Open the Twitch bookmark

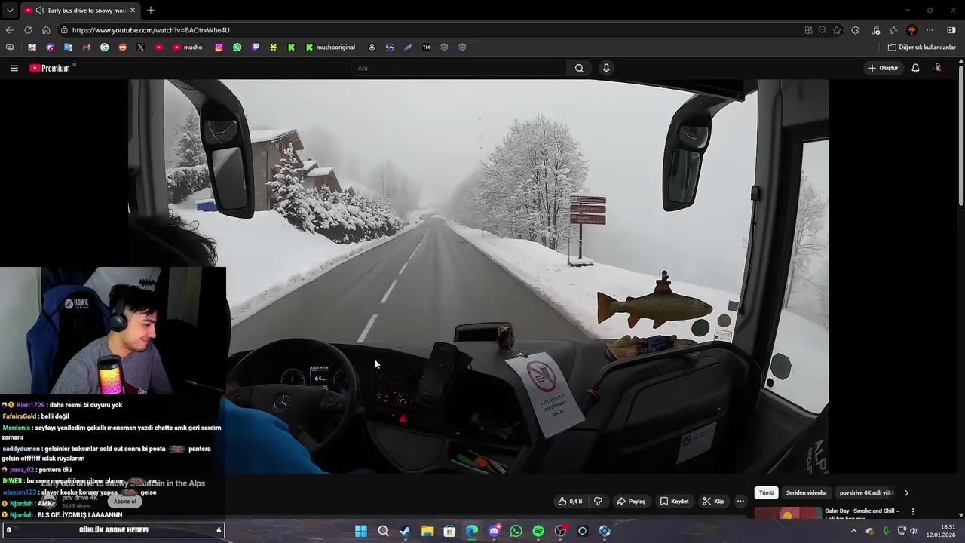point(256,47)
